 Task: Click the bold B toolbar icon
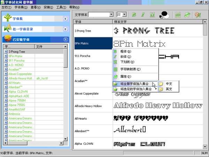coord(134,15)
